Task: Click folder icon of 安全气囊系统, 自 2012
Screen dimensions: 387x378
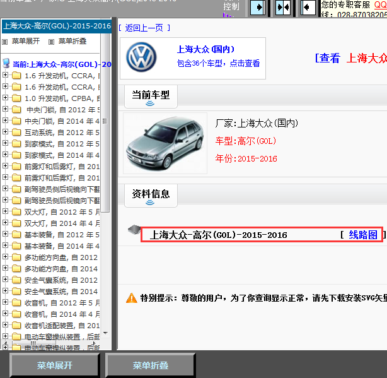Action: [16, 280]
